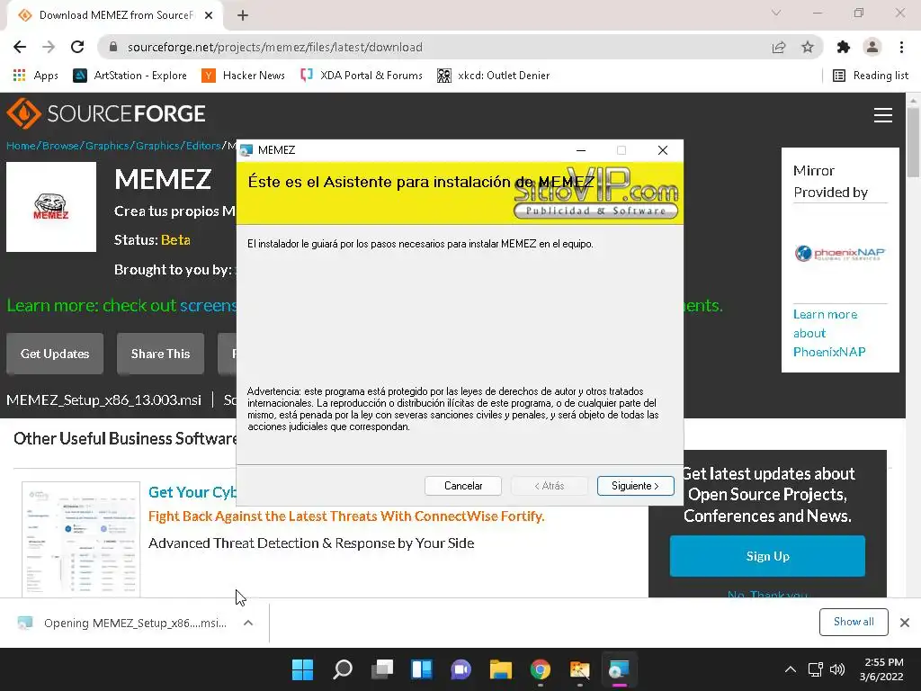Close the MEMEZ installer dialog
This screenshot has width=921, height=691.
click(x=663, y=150)
